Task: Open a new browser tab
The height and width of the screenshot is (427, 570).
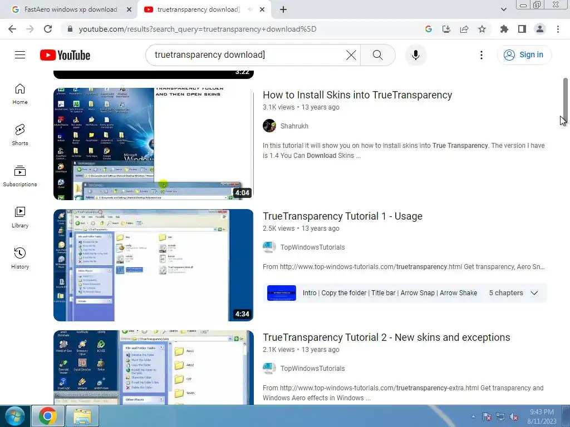Action: [x=283, y=10]
